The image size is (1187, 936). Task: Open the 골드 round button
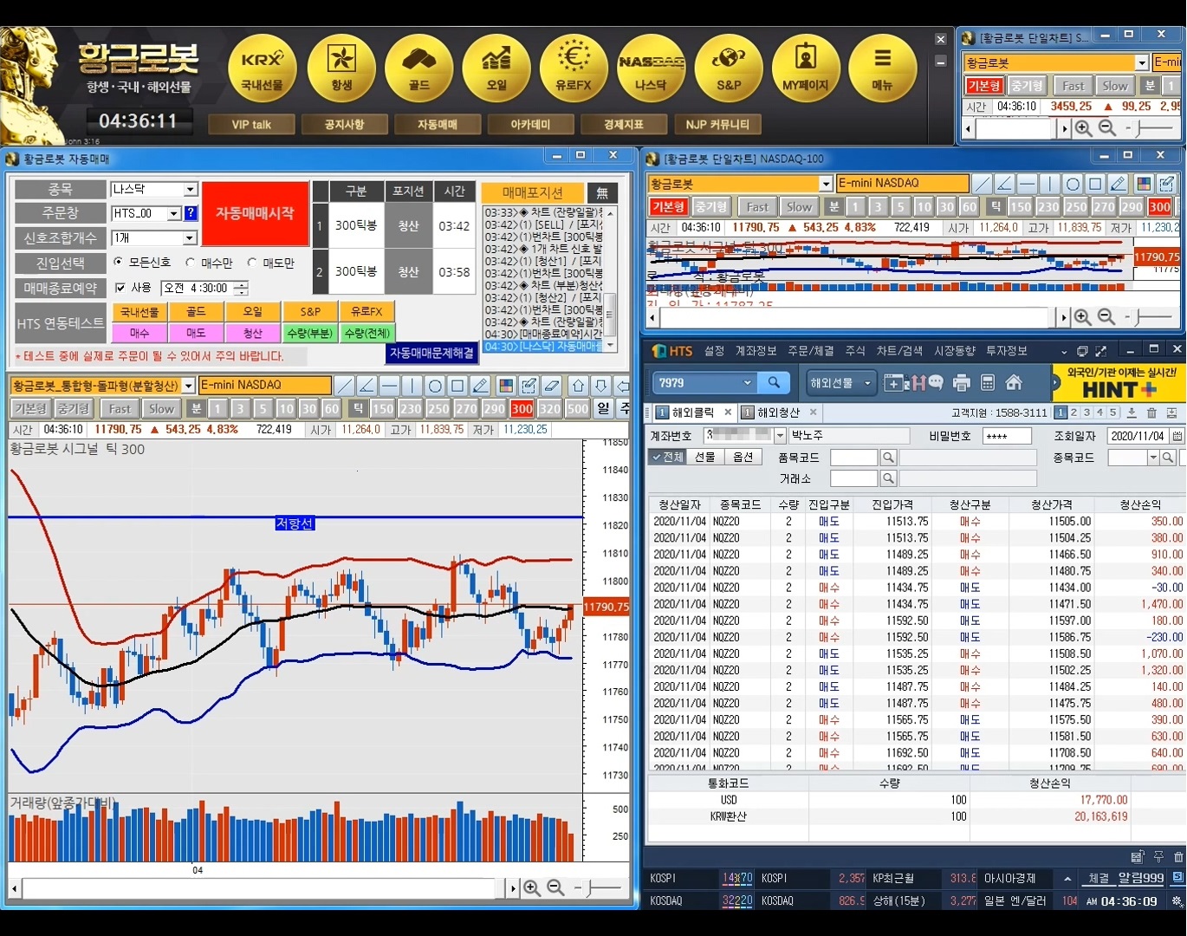[419, 69]
